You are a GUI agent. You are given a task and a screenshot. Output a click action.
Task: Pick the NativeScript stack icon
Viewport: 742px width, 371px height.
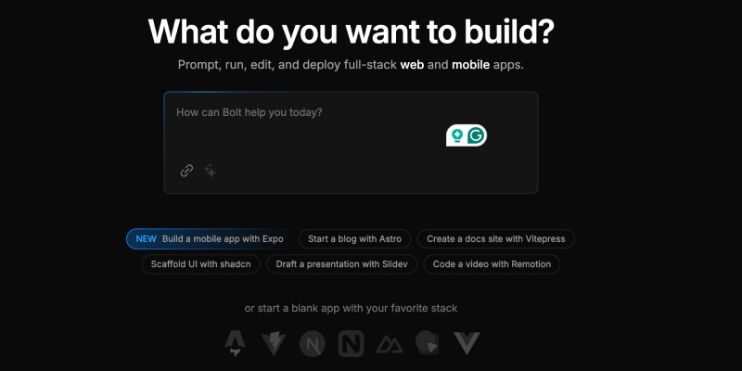[x=351, y=344]
